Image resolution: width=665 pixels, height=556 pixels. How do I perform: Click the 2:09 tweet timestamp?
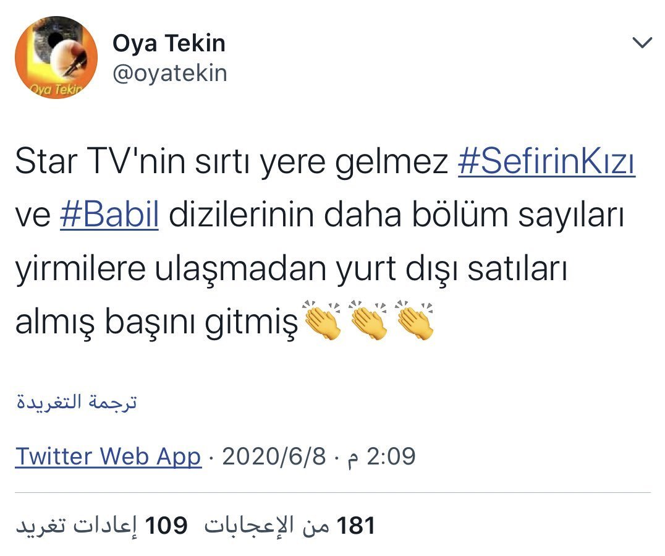[381, 456]
